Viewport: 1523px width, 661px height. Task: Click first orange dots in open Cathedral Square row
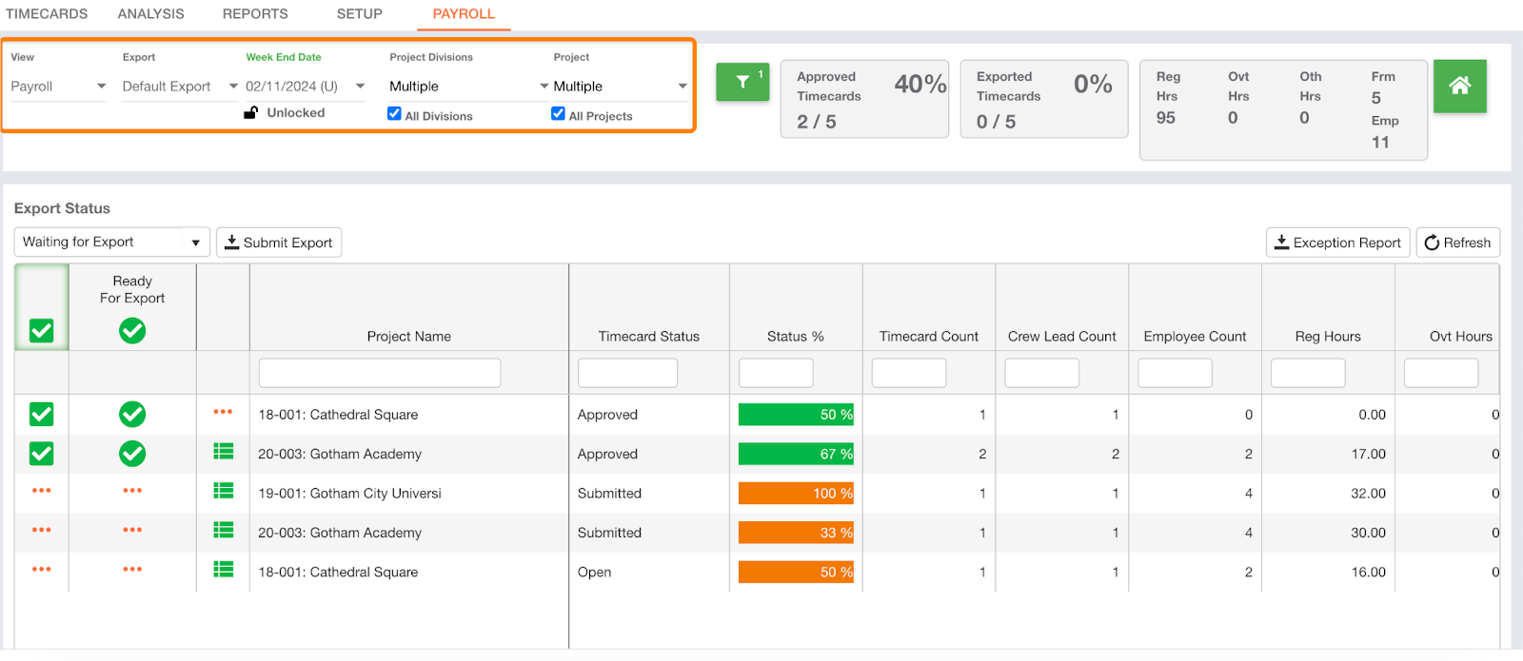[x=42, y=570]
